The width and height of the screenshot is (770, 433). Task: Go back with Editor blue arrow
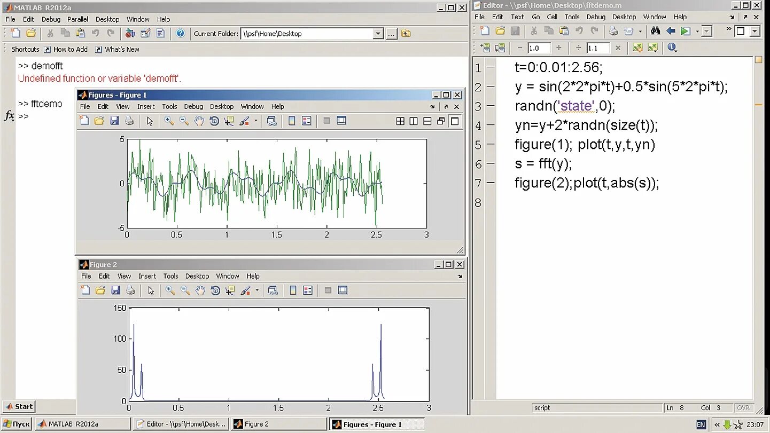click(671, 31)
